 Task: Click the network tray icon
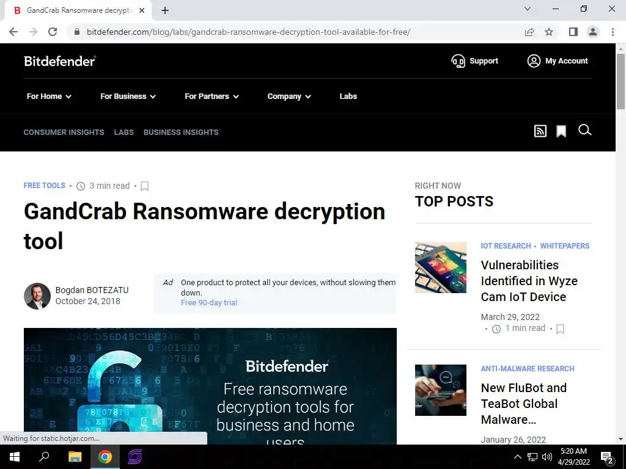[532, 457]
